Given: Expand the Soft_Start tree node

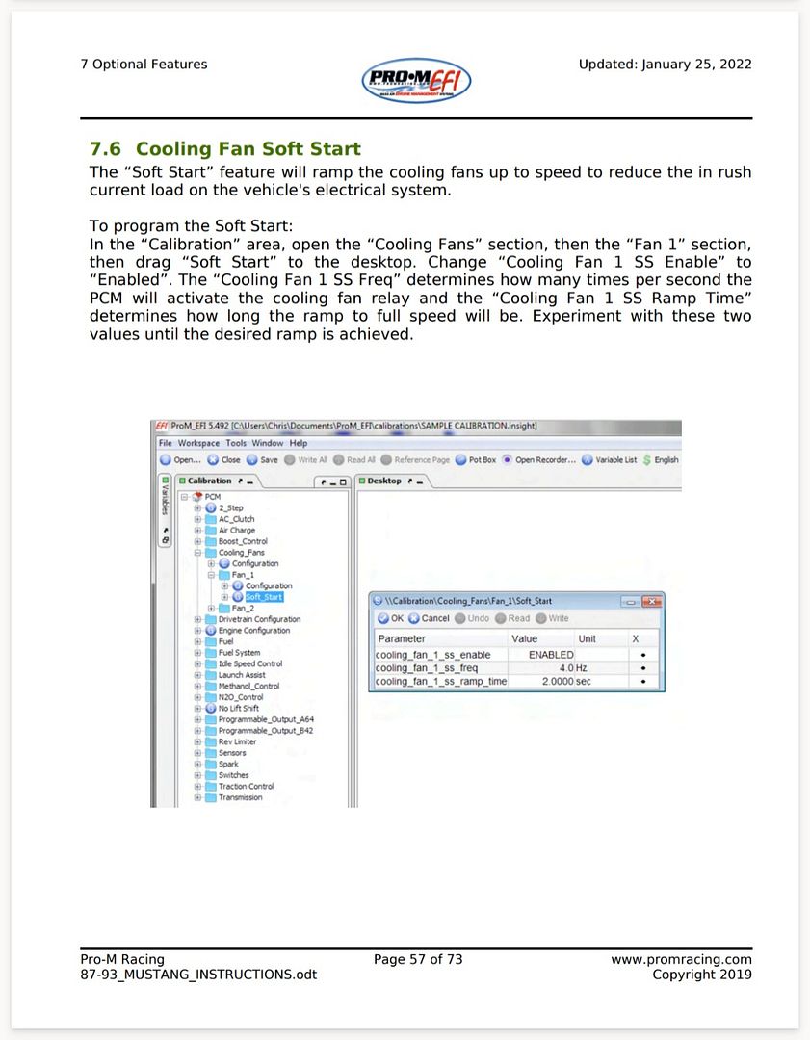Looking at the screenshot, I should [224, 597].
